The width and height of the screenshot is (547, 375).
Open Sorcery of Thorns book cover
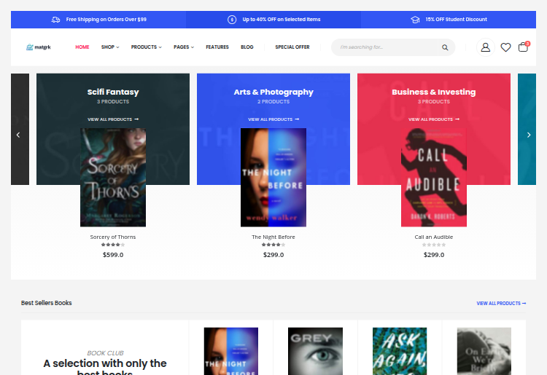113,178
